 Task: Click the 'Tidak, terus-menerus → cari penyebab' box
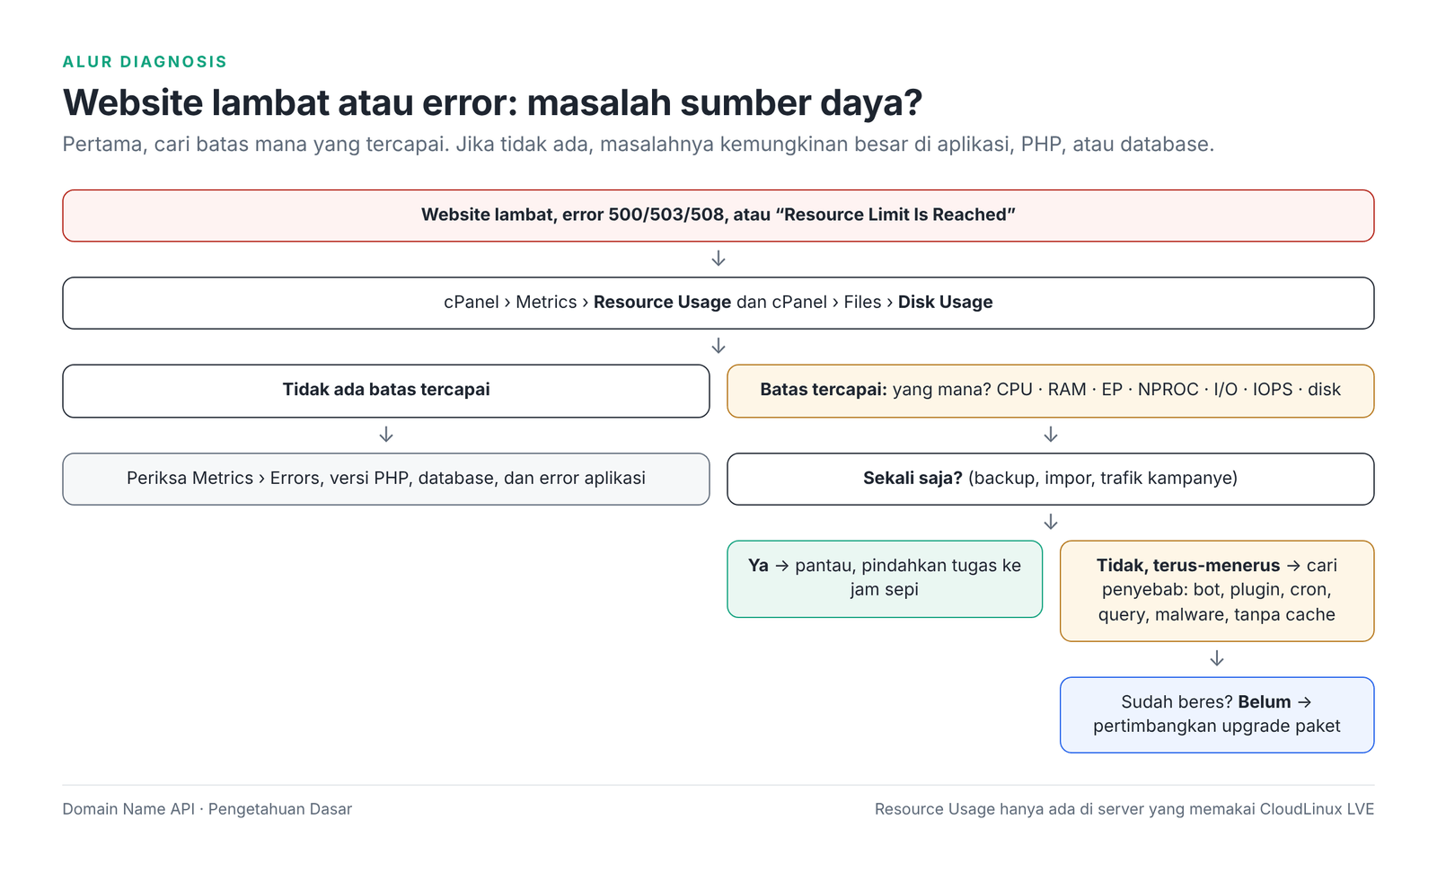tap(1217, 591)
